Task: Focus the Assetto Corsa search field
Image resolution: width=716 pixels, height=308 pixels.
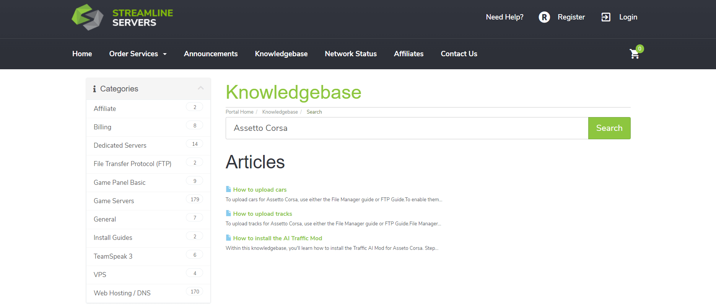Action: 407,128
